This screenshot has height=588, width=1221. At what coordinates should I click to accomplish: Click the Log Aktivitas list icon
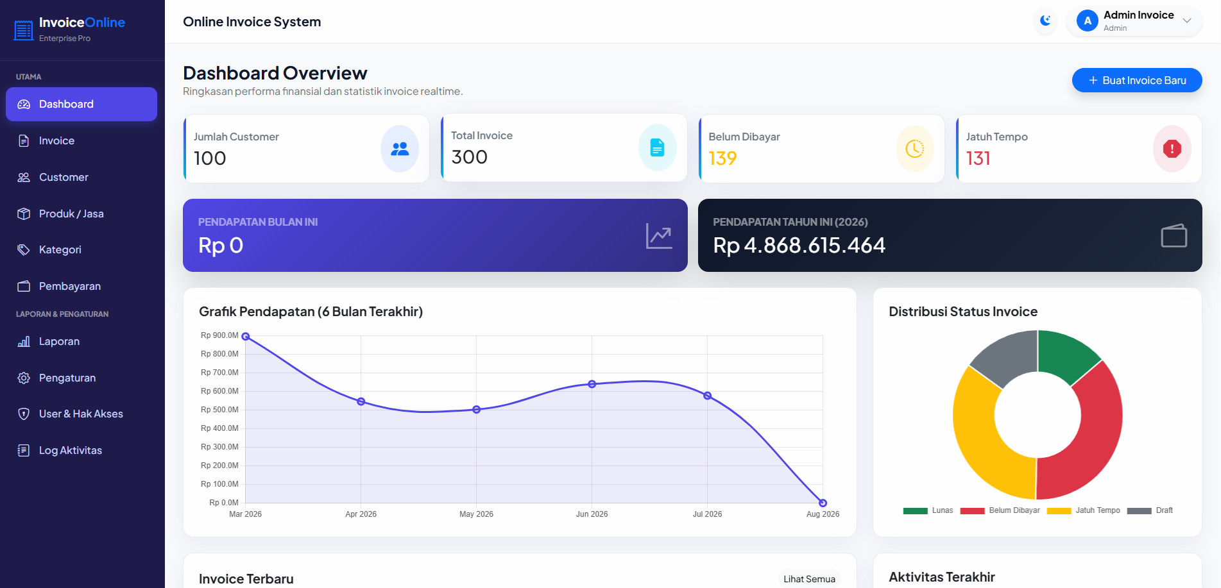click(24, 450)
